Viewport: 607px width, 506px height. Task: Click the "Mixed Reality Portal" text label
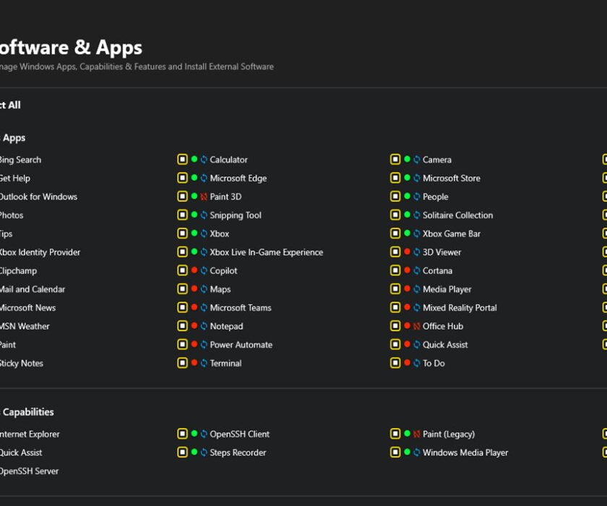(x=460, y=308)
